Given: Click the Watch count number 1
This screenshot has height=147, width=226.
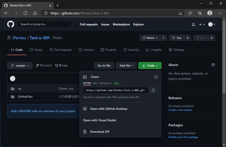Looking at the screenshot, I should 164,38.
